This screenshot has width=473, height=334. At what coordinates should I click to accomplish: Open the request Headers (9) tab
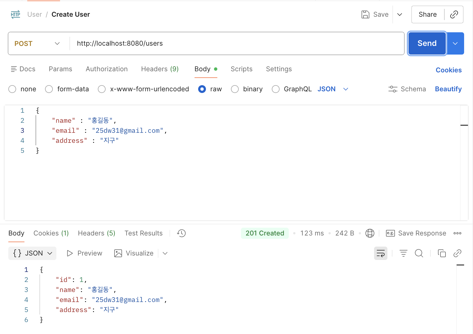[x=160, y=69]
